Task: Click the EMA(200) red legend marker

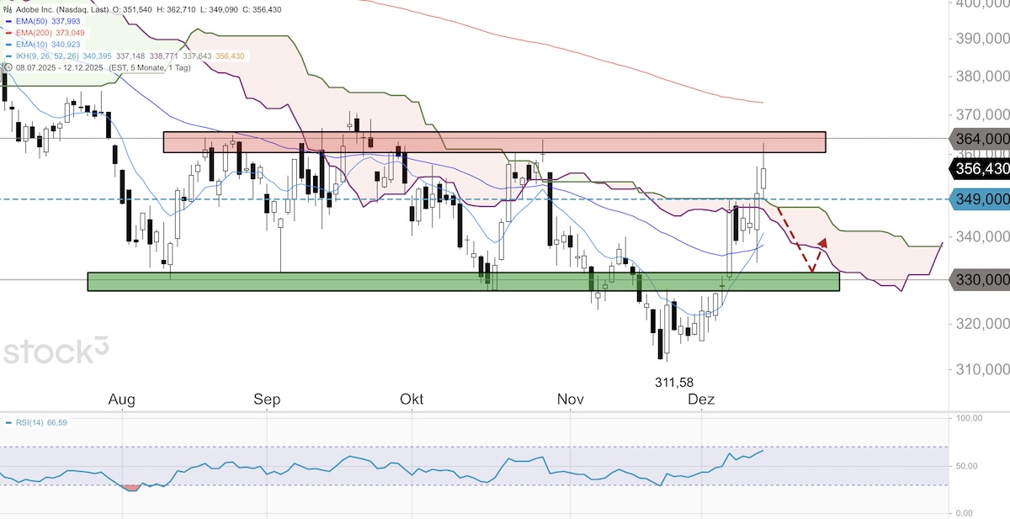Action: point(8,32)
